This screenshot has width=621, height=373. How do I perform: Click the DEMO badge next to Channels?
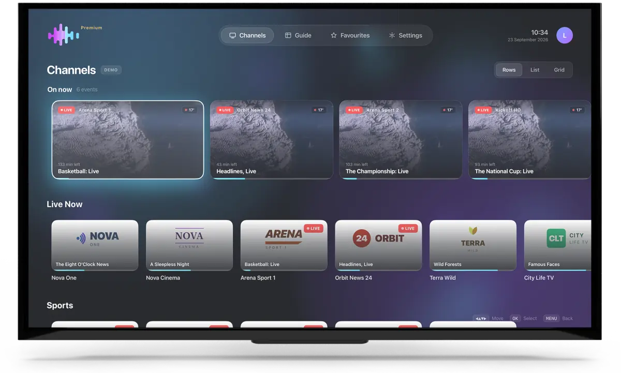(111, 70)
